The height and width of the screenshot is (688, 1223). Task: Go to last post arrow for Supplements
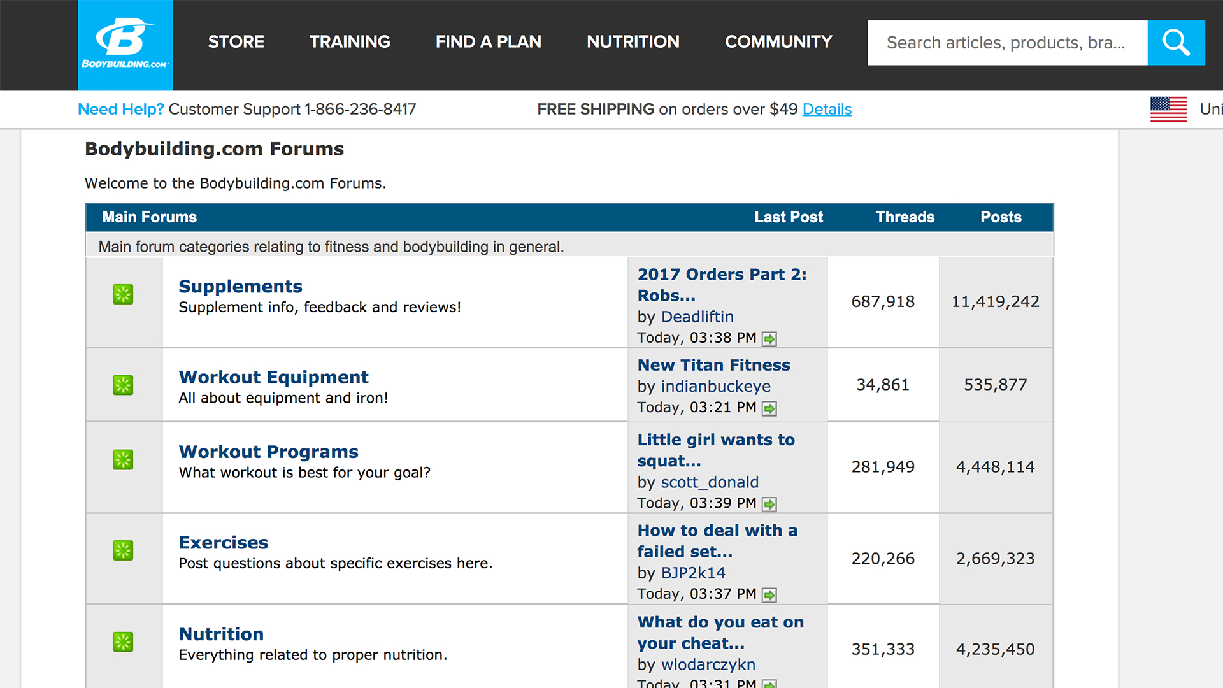(x=769, y=339)
